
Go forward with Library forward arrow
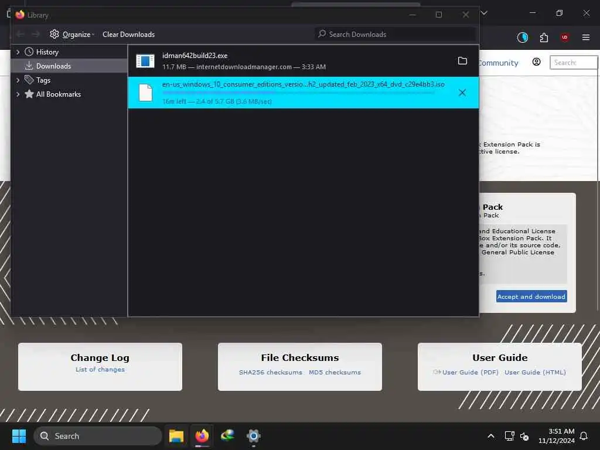coord(36,35)
